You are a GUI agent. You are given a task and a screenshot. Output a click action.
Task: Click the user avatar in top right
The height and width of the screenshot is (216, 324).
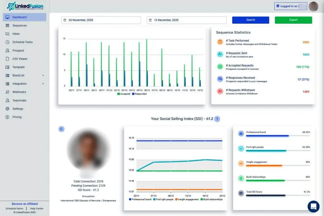(x=314, y=6)
